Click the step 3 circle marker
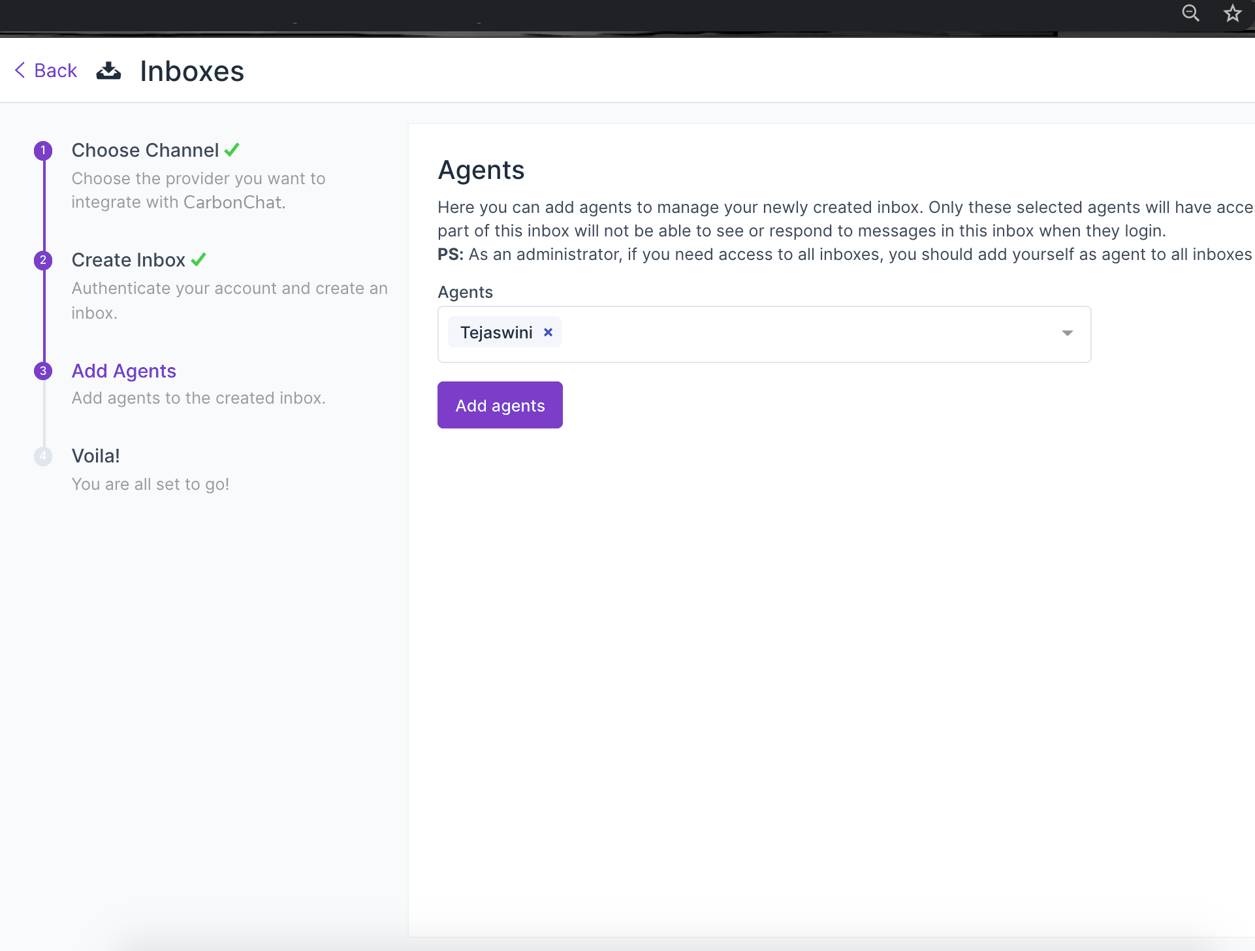This screenshot has width=1255, height=951. pos(43,371)
